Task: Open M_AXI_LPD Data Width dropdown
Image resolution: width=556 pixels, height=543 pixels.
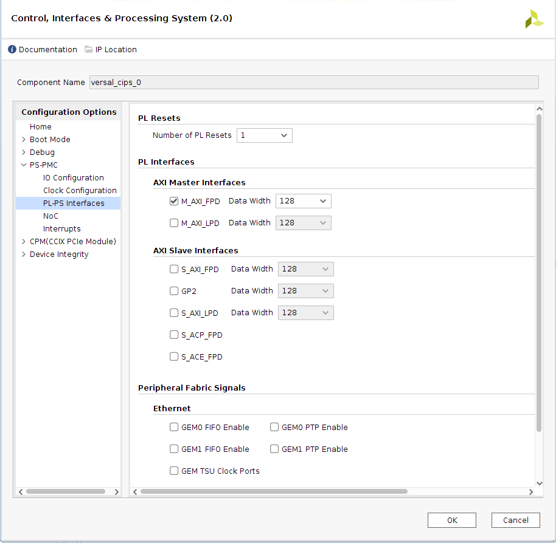Action: (304, 223)
